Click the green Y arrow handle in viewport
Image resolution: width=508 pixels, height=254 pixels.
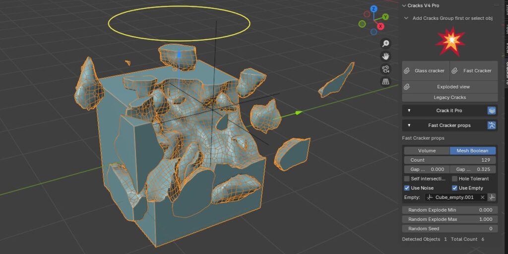(x=299, y=113)
